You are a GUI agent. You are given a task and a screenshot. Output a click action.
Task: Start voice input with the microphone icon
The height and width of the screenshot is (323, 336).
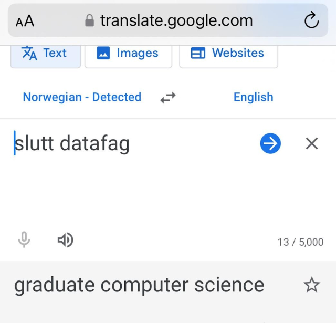pos(24,241)
